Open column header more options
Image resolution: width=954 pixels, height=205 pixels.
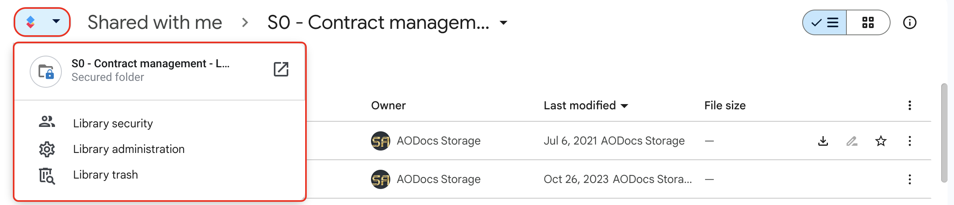click(910, 105)
